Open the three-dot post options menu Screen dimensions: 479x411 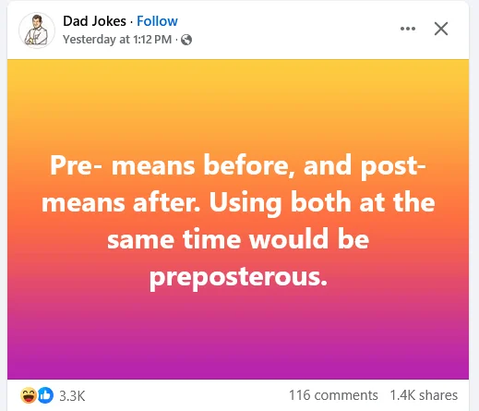pyautogui.click(x=408, y=29)
